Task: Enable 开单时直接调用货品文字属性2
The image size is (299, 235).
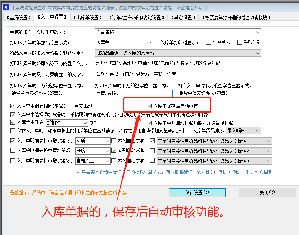Action: point(153,151)
